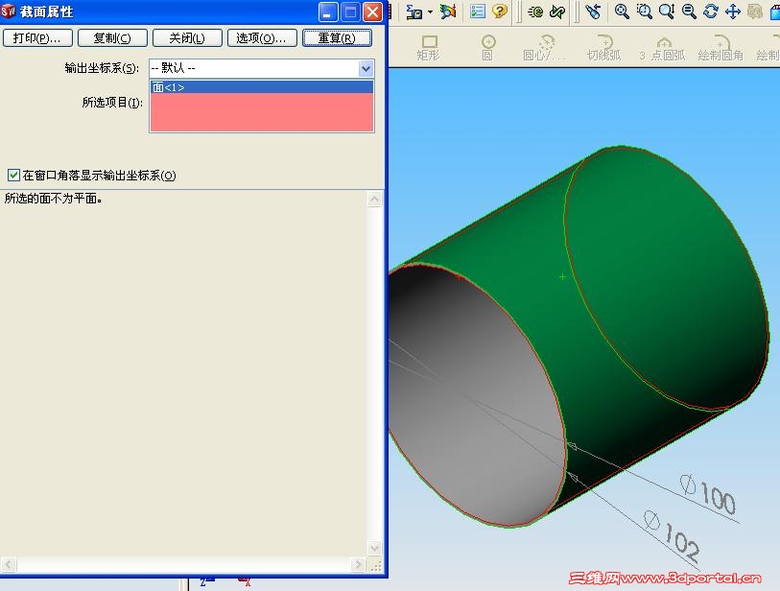Click the zoom to area icon
Viewport: 780px width, 591px height.
(x=644, y=12)
